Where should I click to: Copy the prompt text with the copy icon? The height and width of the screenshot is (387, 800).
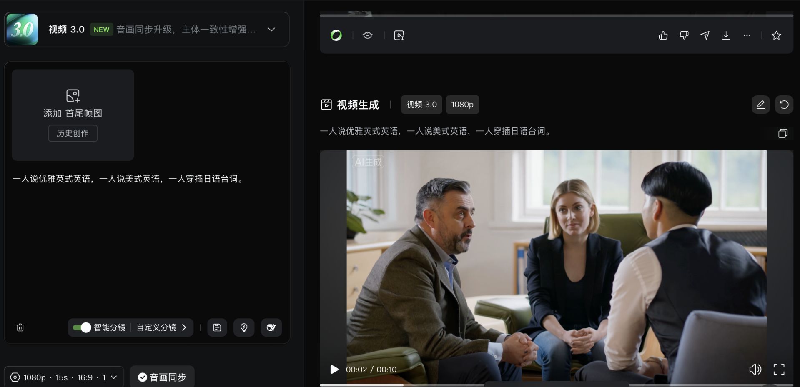coord(782,133)
